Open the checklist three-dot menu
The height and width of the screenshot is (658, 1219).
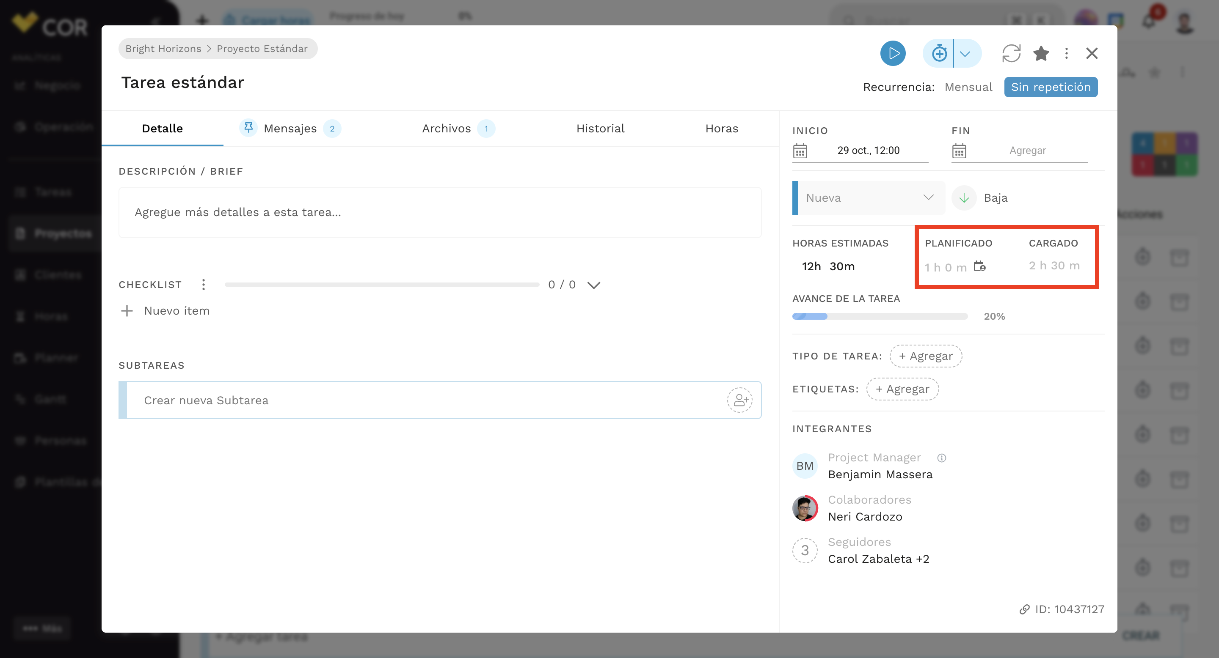pyautogui.click(x=203, y=285)
